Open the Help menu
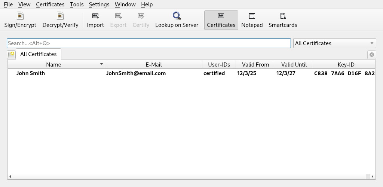 [147, 4]
